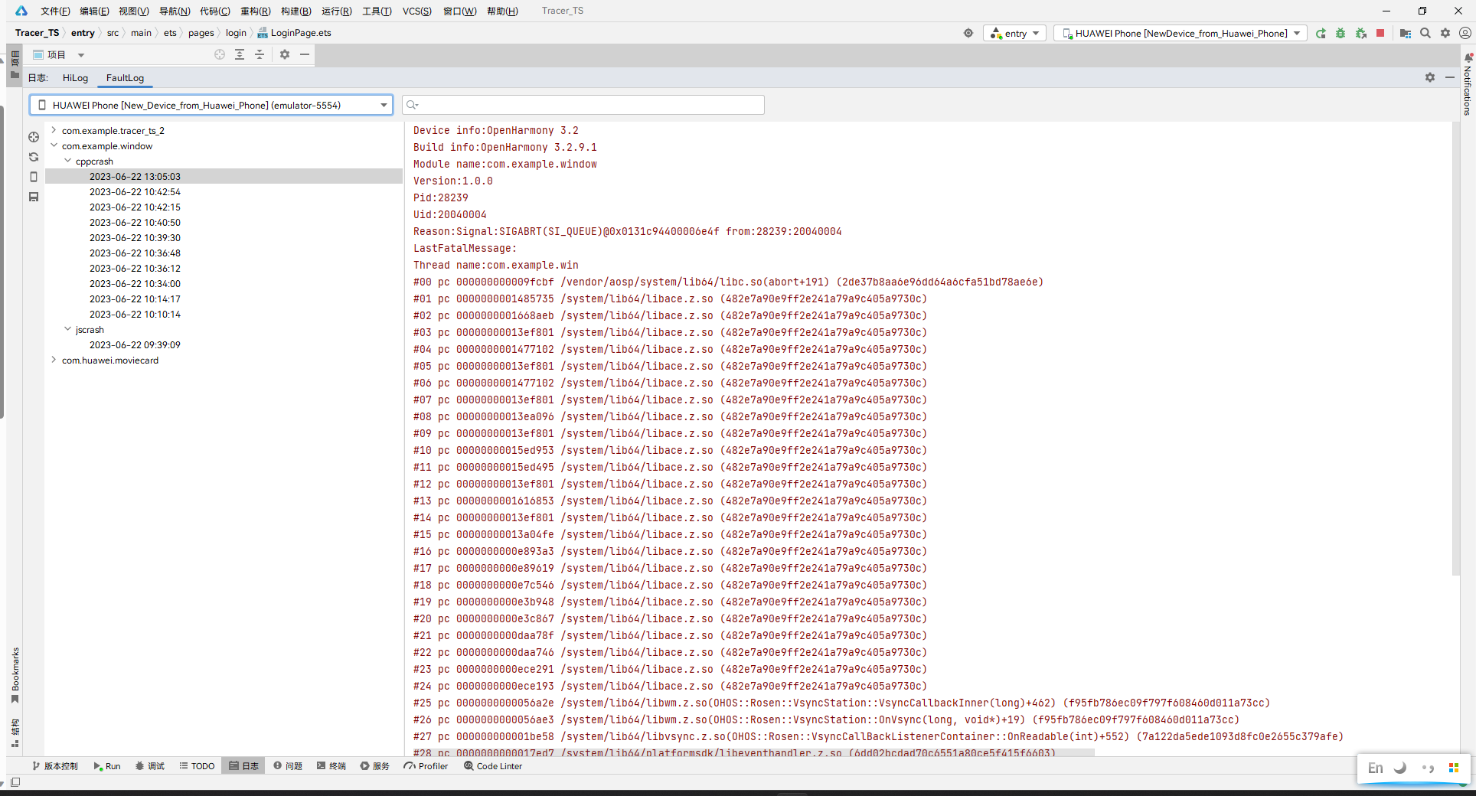Image resolution: width=1476 pixels, height=796 pixels.
Task: Click the account profile icon
Action: pyautogui.click(x=1465, y=33)
